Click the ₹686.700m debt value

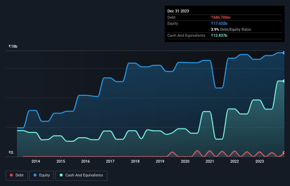(x=221, y=17)
